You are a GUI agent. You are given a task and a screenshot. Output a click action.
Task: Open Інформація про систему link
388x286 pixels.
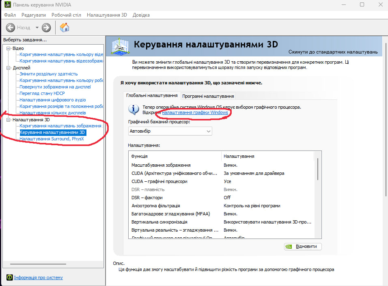(x=39, y=277)
